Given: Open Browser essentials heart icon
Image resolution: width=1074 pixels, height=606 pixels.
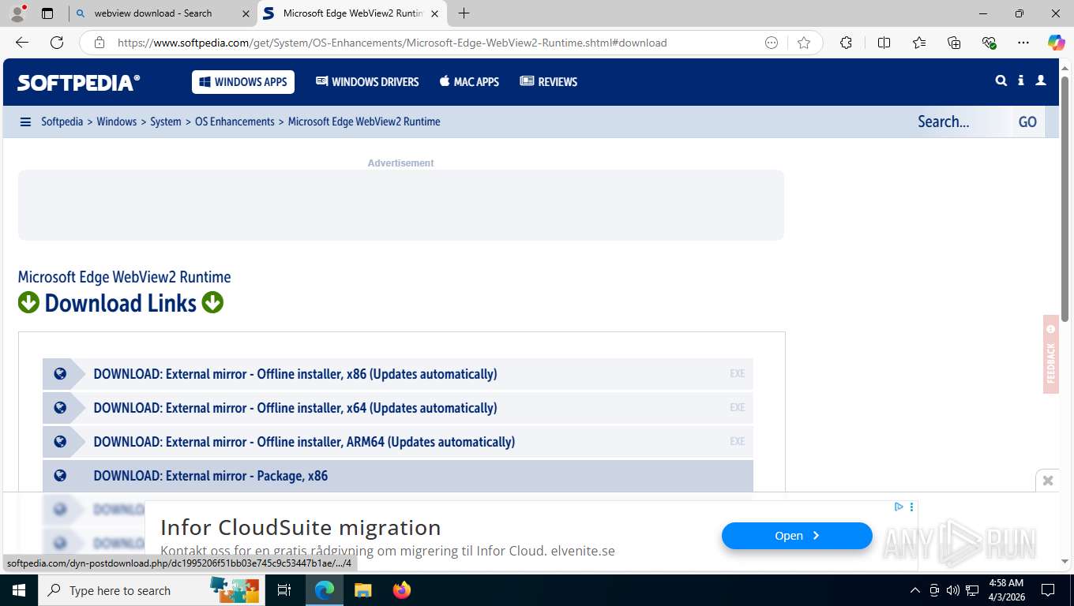Looking at the screenshot, I should click(x=989, y=43).
